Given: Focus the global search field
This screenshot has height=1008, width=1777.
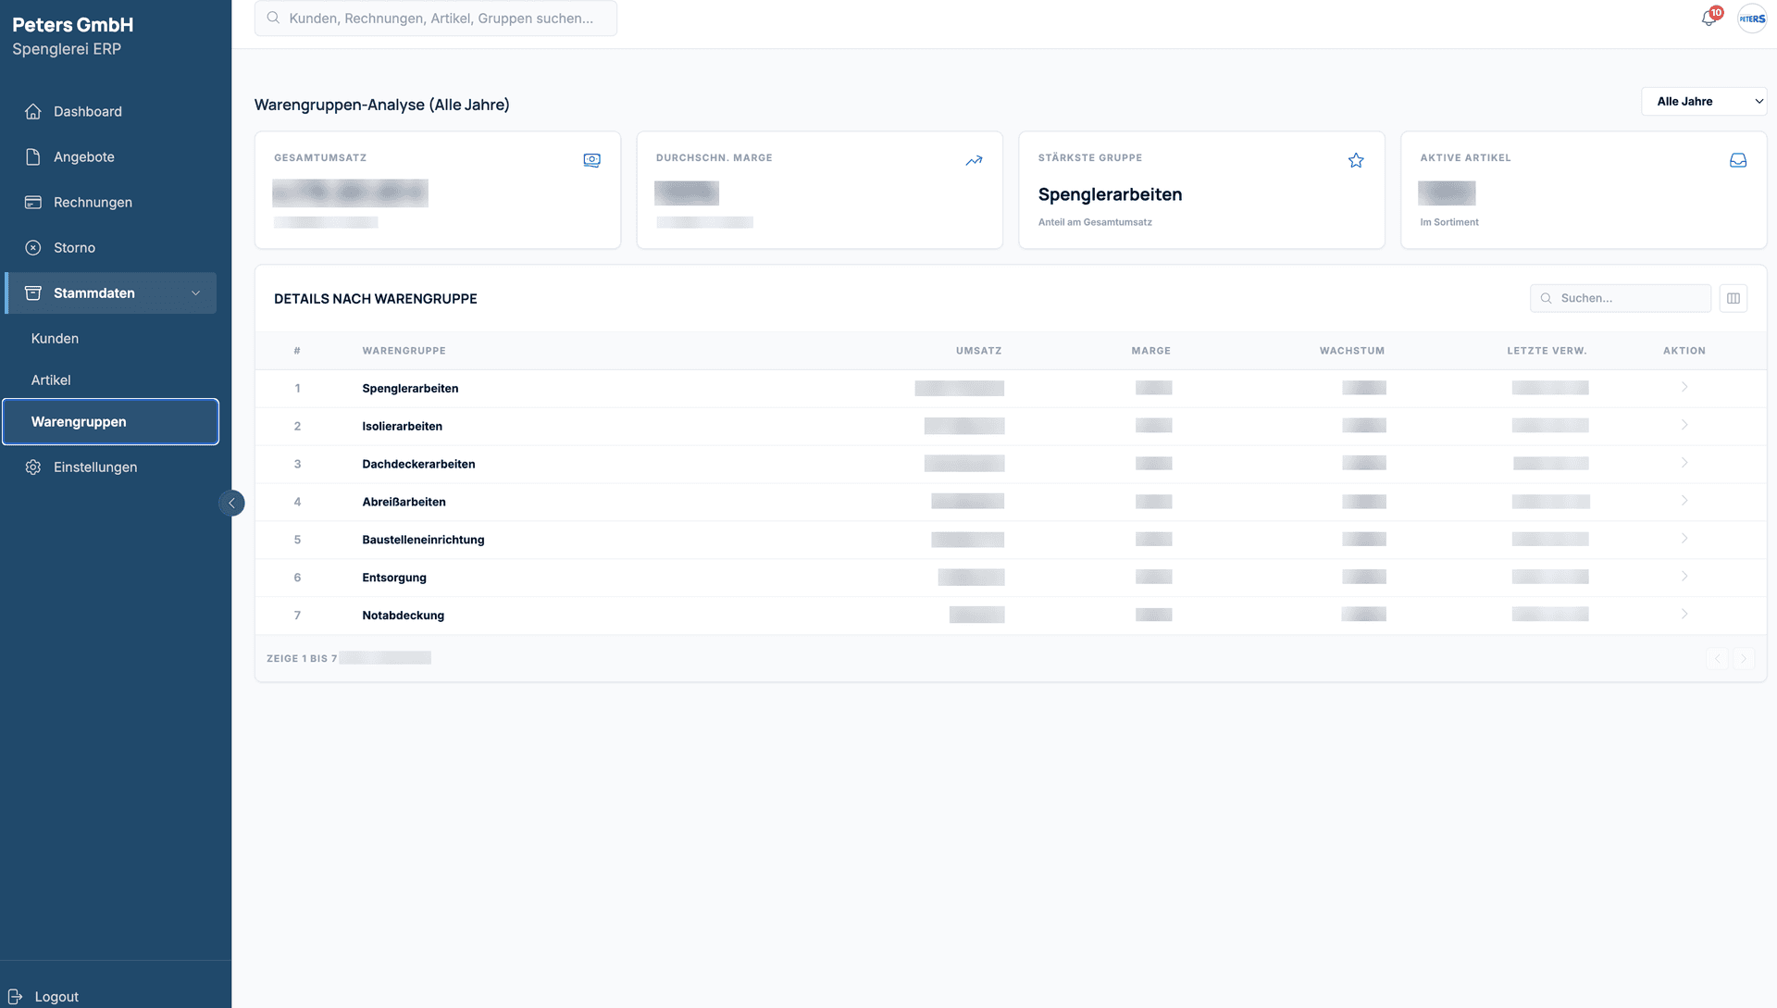Looking at the screenshot, I should [x=436, y=18].
